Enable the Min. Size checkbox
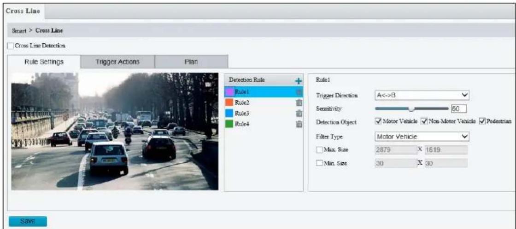Screen dimensions: 516x229 click(x=319, y=163)
